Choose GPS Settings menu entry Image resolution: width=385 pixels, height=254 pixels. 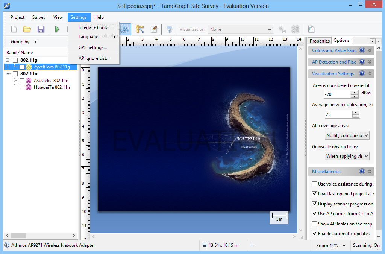coord(94,47)
